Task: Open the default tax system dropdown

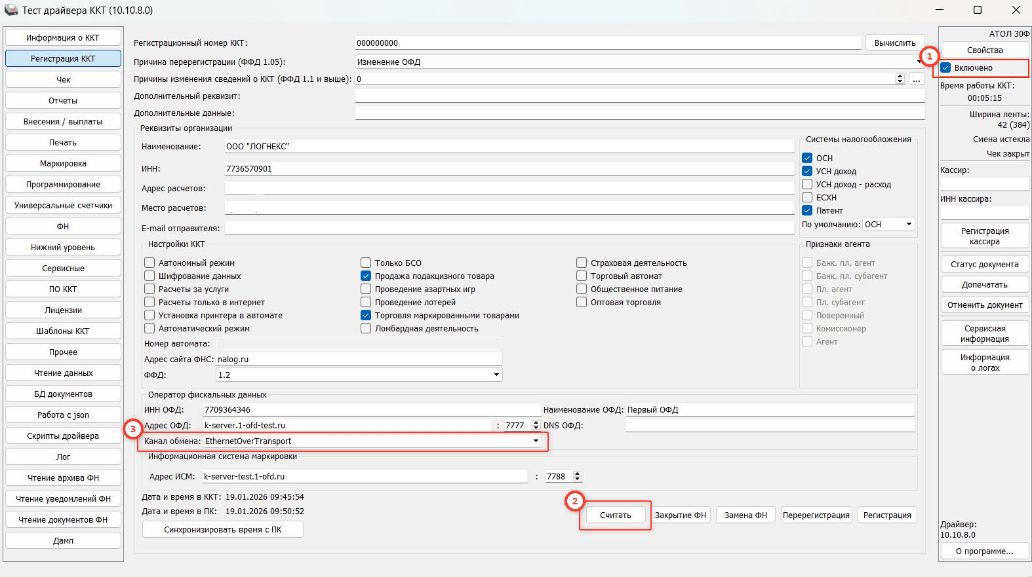Action: pyautogui.click(x=909, y=224)
